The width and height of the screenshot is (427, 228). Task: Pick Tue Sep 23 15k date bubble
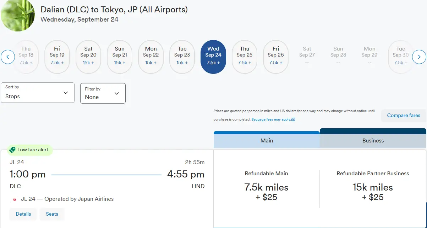[x=182, y=57]
